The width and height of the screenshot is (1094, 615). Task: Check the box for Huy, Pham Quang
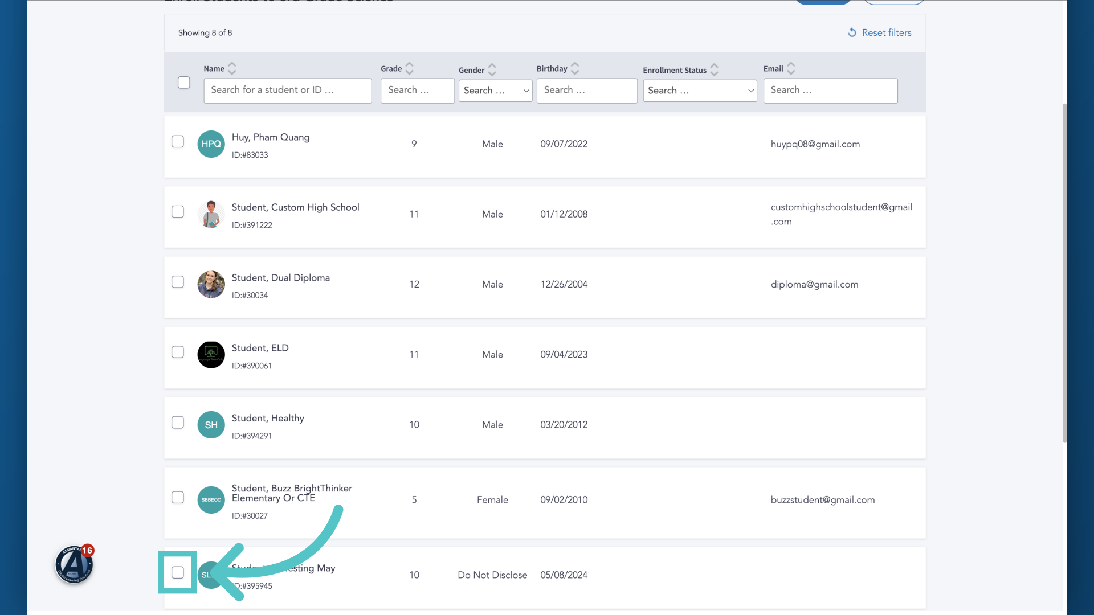tap(178, 141)
